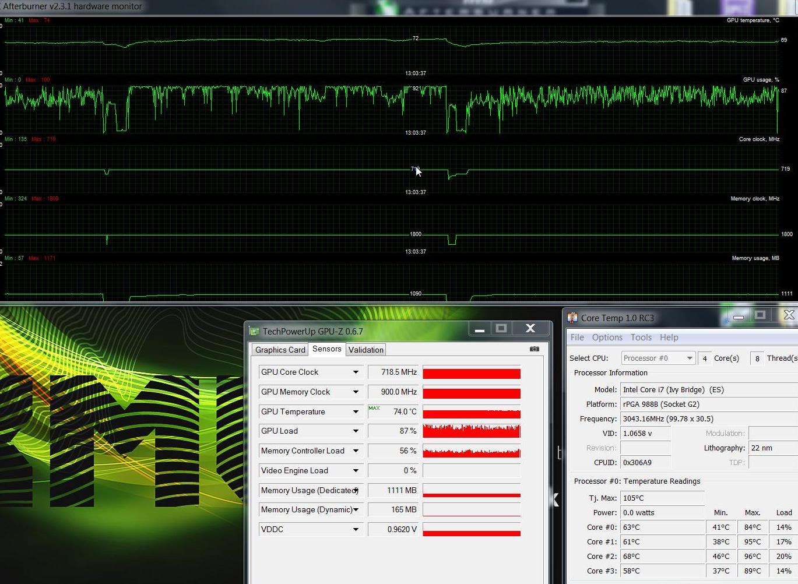
Task: Click the 718.5 MHz core clock value
Action: click(393, 372)
